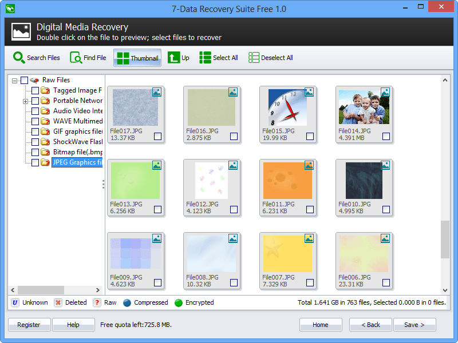
Task: Click the Register button
Action: coord(29,324)
